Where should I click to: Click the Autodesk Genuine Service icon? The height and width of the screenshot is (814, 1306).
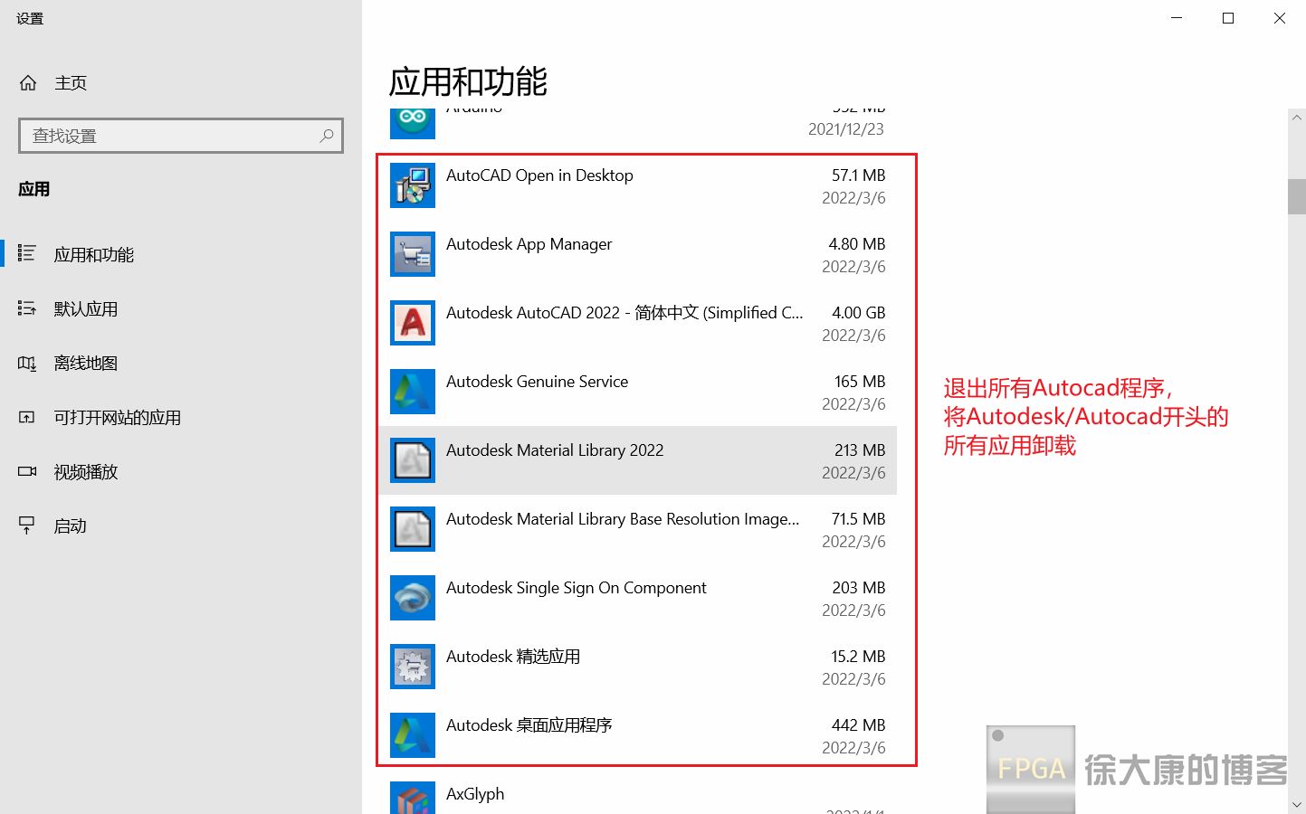click(413, 392)
